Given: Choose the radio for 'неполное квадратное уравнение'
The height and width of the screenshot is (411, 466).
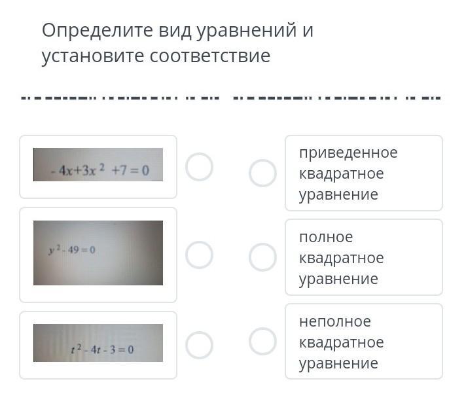Looking at the screenshot, I should [262, 342].
